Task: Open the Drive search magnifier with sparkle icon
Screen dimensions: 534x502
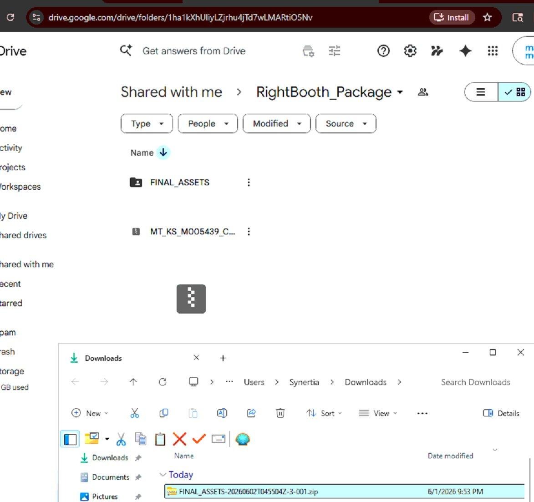Action: [x=126, y=51]
